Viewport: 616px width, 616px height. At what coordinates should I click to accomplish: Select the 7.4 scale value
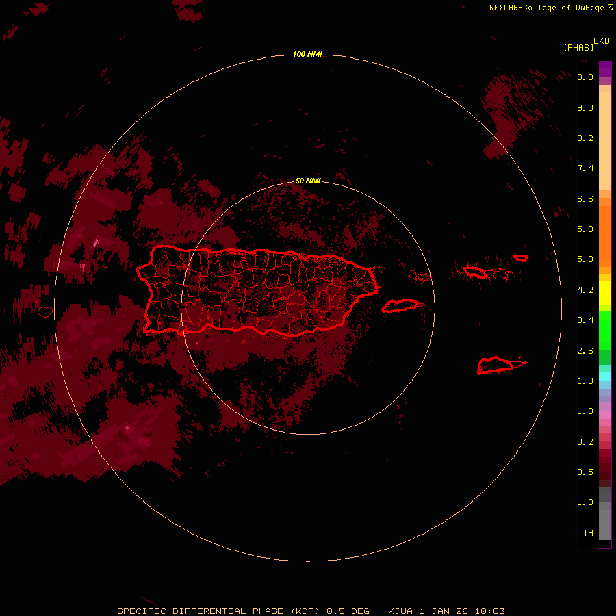point(585,168)
